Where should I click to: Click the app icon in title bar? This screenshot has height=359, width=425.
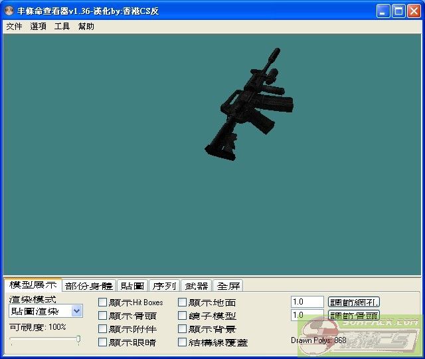click(9, 11)
